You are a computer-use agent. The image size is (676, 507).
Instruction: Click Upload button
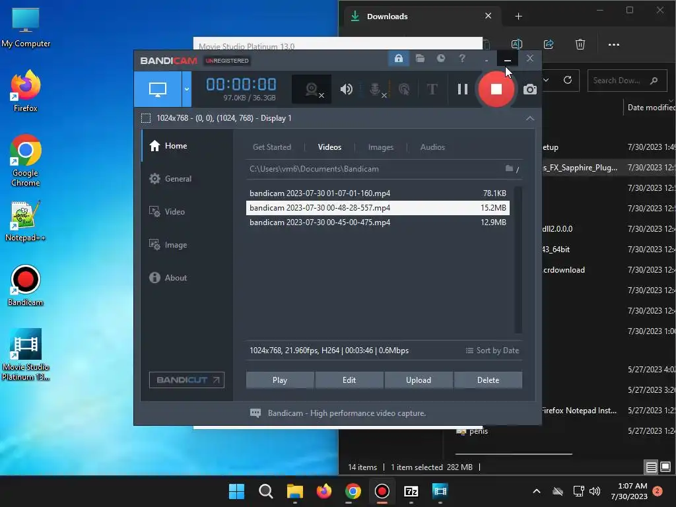[419, 380]
